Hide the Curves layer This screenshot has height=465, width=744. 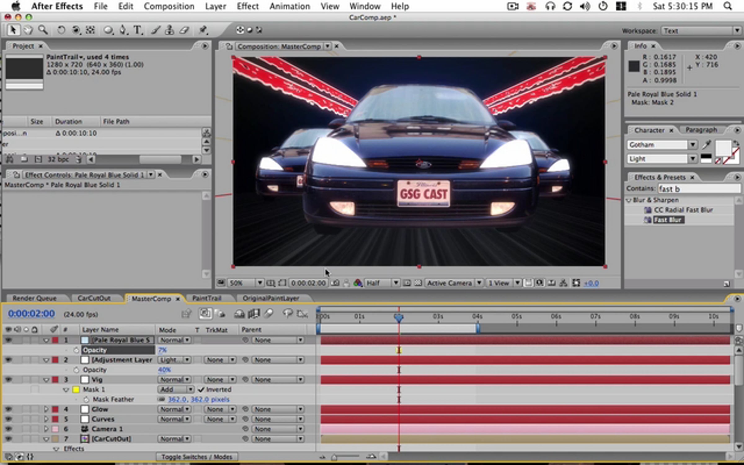point(8,419)
